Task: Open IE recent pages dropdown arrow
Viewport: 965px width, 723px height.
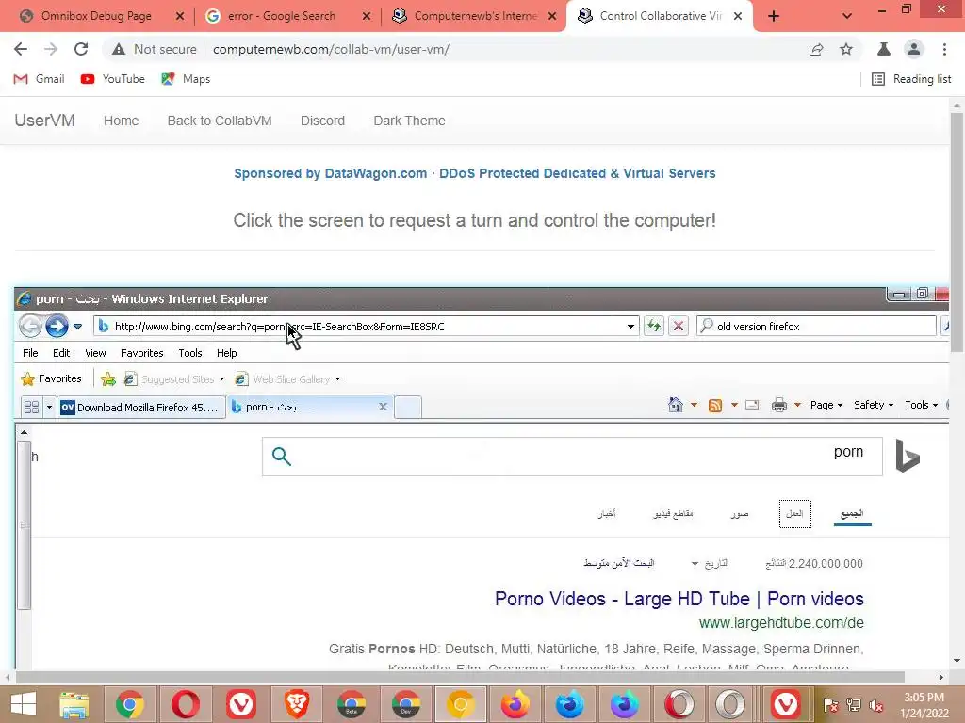Action: tap(77, 327)
